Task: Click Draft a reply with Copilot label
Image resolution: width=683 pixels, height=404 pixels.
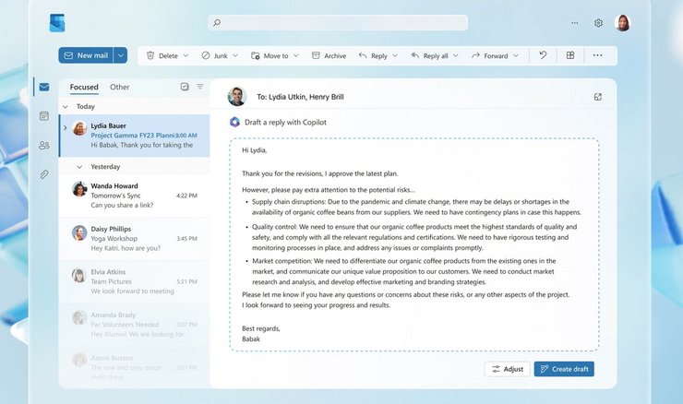Action: tap(285, 123)
